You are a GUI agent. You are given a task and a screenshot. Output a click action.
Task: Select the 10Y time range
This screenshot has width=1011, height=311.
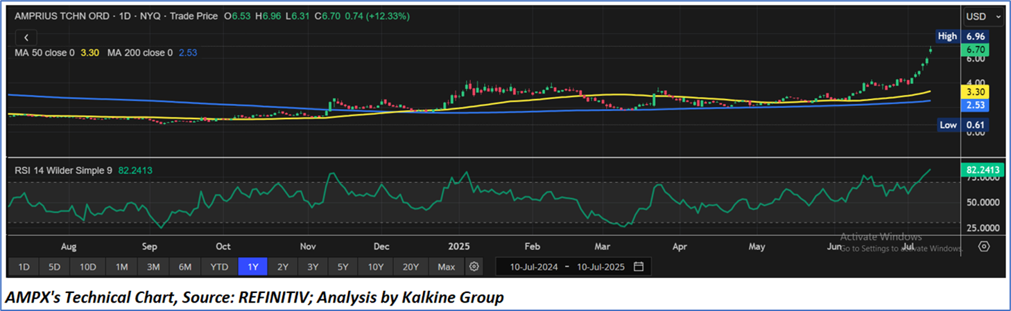pos(376,267)
